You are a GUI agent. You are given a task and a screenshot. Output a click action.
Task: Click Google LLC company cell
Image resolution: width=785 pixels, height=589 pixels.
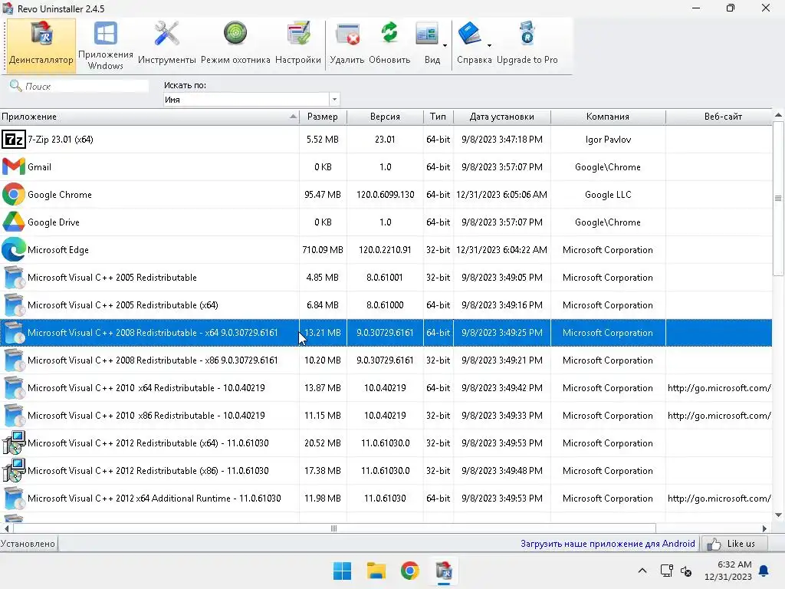tap(608, 194)
